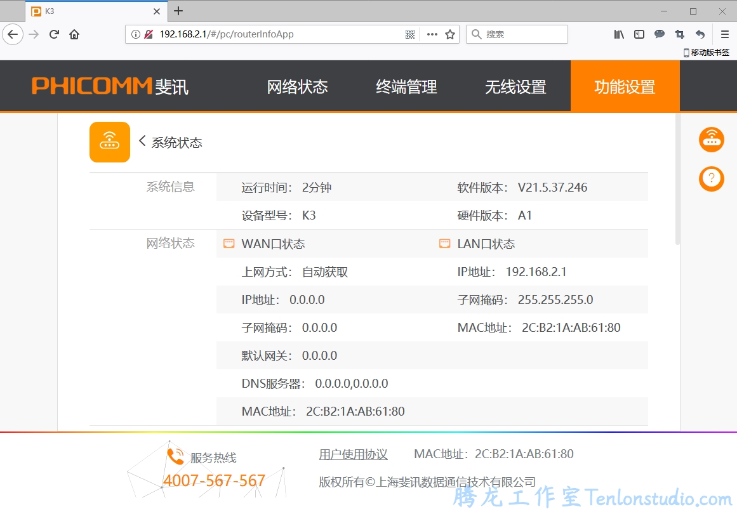Click the DNS服务器 value 0.0.0.0,0.0.0.0
The height and width of the screenshot is (514, 737).
[x=352, y=383]
